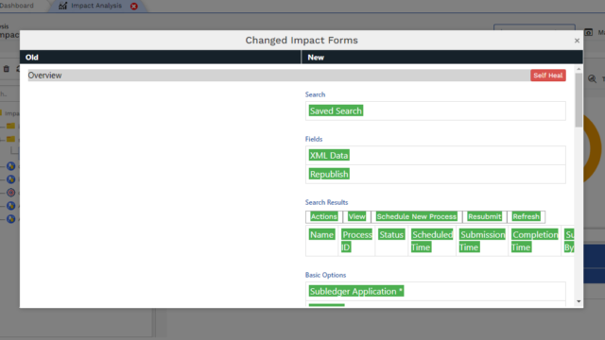Click the View item in Search Results

[x=357, y=216]
